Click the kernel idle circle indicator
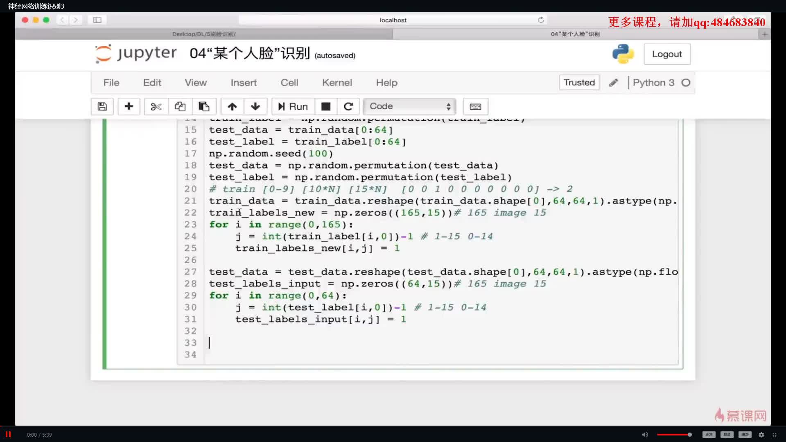This screenshot has width=786, height=442. coord(686,83)
